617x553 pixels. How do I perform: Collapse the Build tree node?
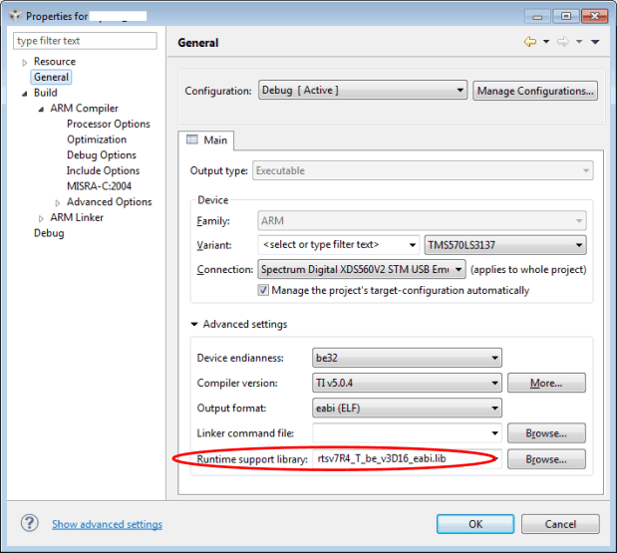24,94
